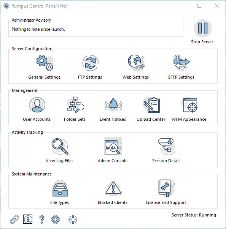
Task: Click the Blocked Clients label
Action: [113, 202]
